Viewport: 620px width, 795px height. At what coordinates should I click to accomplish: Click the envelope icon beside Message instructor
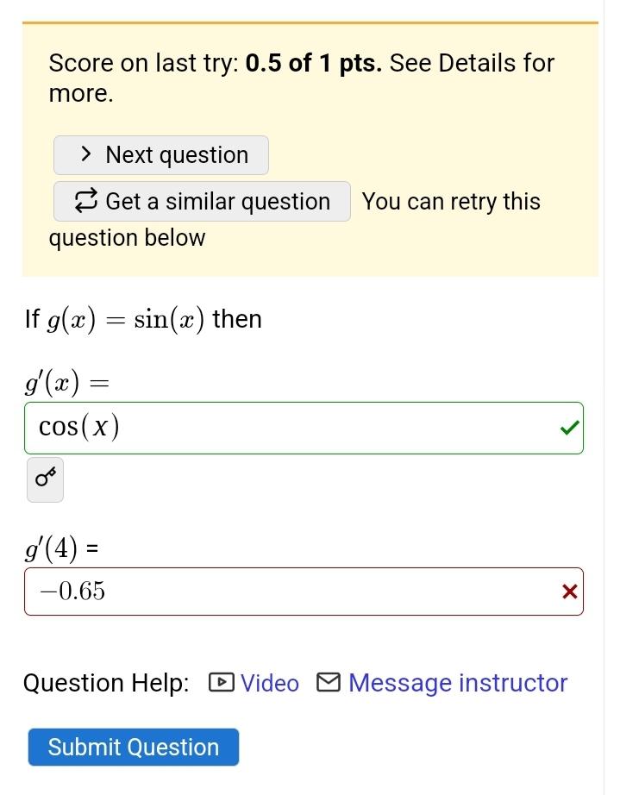[327, 682]
